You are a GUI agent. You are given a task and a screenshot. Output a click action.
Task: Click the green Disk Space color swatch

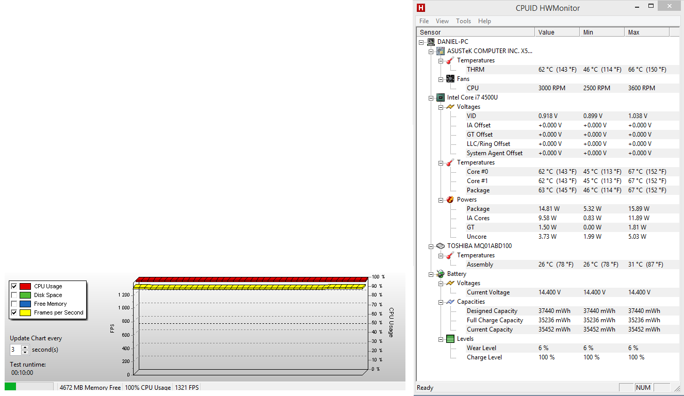click(x=25, y=295)
